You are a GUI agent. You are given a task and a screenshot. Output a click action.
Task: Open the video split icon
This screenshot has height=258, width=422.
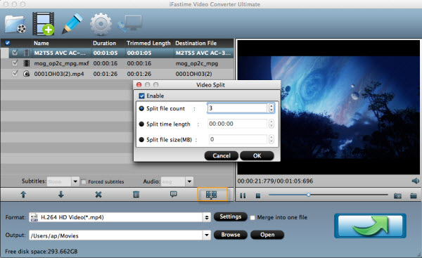coord(211,195)
